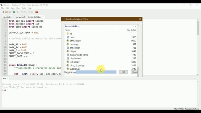This screenshot has height=113, width=201.
Task: Select carray.py file name in the list
Action: point(74,44)
